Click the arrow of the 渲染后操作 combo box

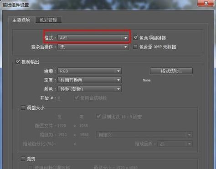pos(125,47)
